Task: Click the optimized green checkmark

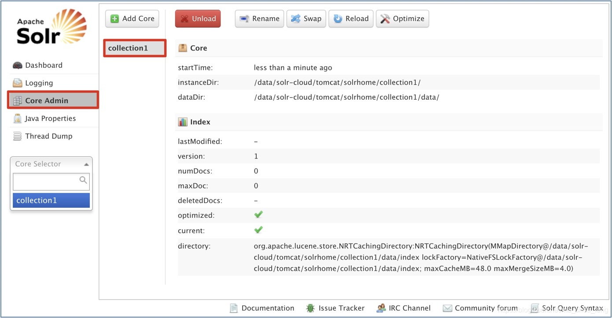Action: tap(258, 214)
